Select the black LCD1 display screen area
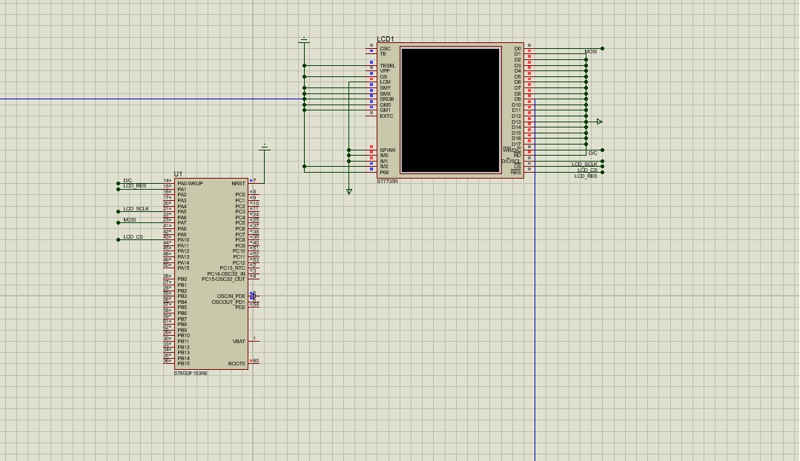Screen dimensions: 800x461 451,110
